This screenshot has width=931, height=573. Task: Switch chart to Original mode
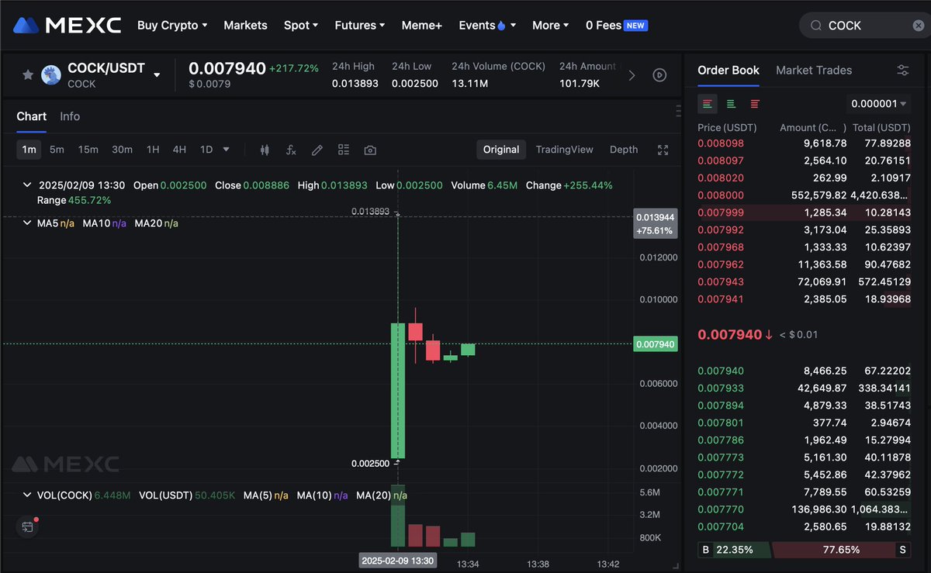[x=501, y=150]
